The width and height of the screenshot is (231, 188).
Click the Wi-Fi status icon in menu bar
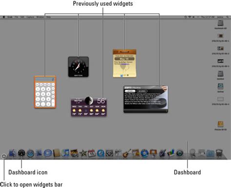[190, 17]
